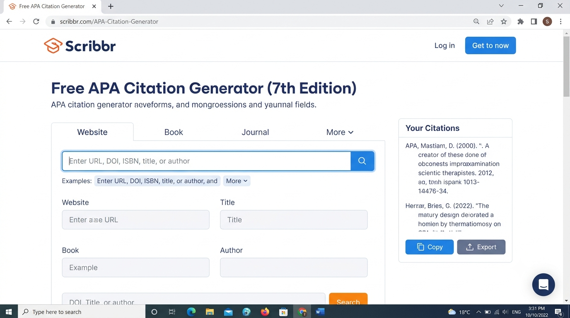Click the Log in link
Screen dimensions: 570x318
coord(444,46)
